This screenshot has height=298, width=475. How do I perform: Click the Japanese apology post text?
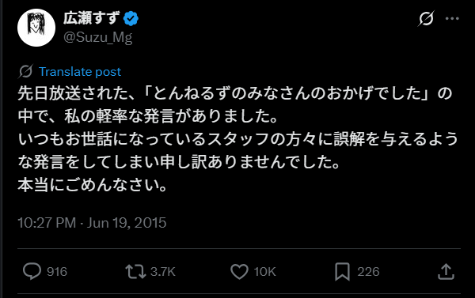click(x=237, y=139)
